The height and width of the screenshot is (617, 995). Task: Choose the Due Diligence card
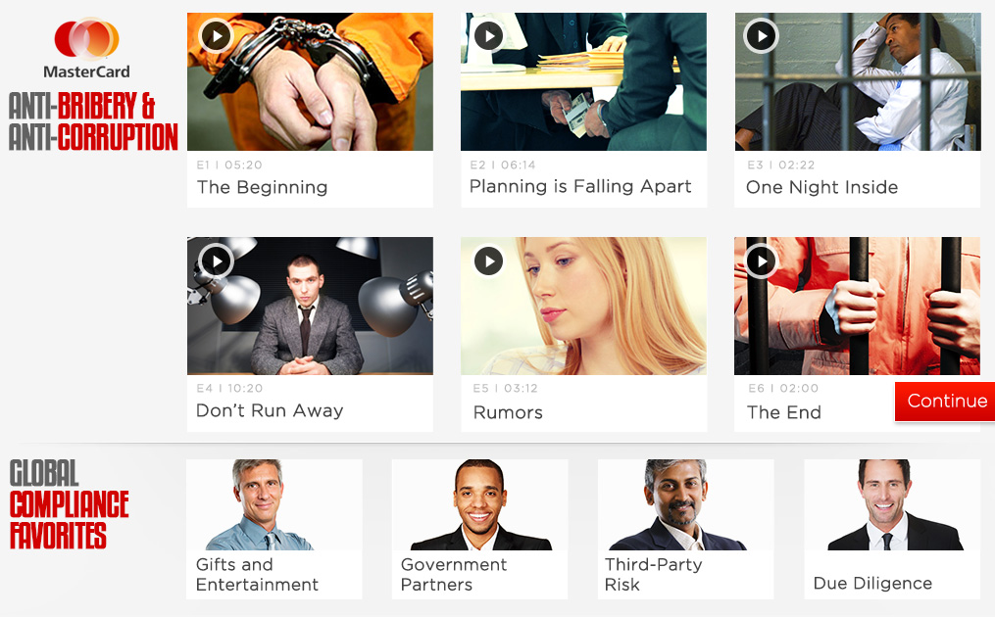click(x=891, y=529)
